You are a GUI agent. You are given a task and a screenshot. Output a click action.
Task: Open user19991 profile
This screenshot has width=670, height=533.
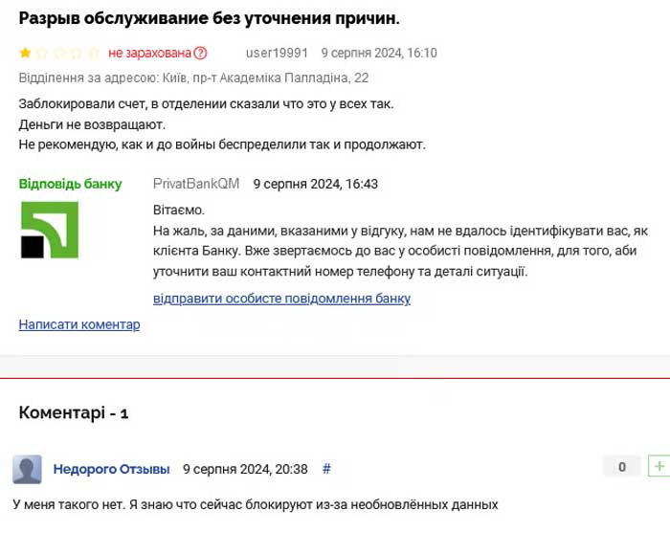coord(277,53)
